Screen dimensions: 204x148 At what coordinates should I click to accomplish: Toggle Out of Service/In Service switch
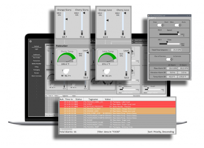(169, 60)
